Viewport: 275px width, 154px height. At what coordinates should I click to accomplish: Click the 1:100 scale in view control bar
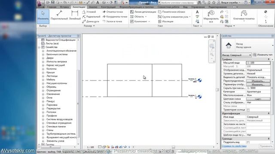tap(91, 147)
